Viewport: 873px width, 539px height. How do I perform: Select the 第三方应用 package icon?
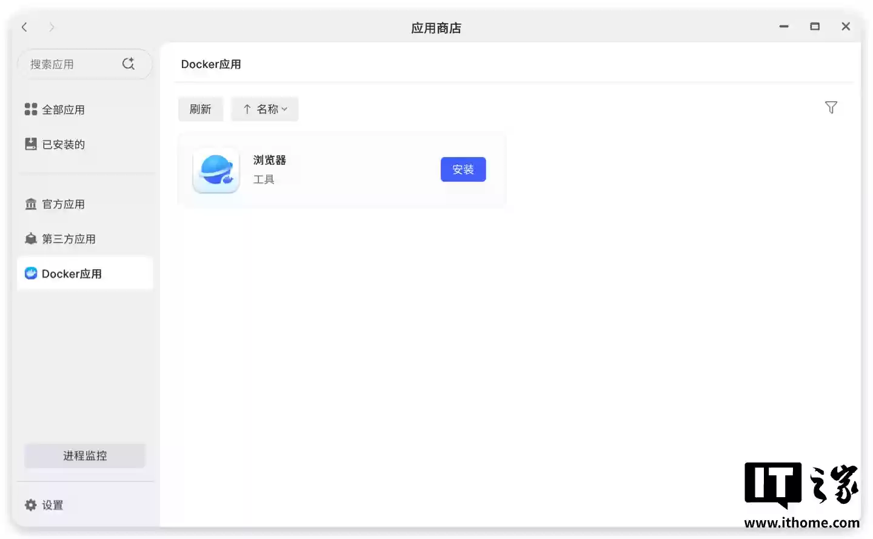coord(30,238)
